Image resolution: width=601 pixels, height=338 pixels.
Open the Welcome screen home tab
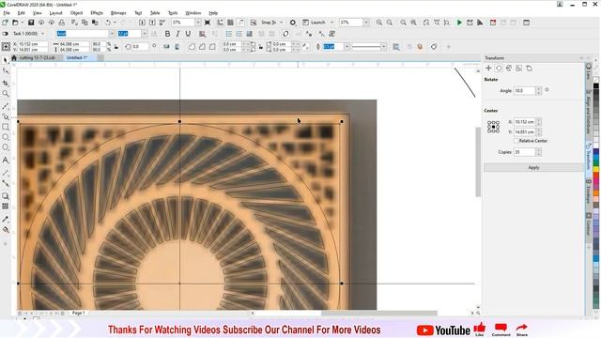(14, 57)
